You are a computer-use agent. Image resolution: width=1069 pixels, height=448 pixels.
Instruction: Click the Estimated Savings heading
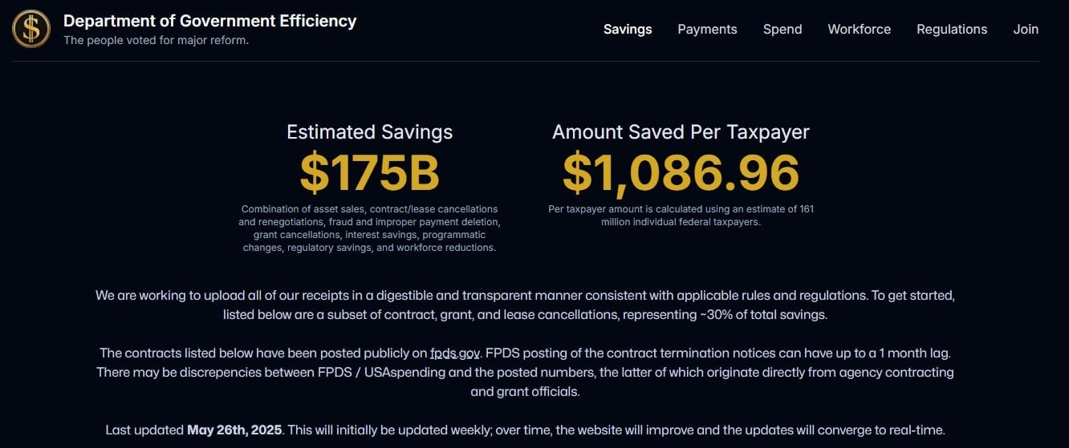(369, 132)
